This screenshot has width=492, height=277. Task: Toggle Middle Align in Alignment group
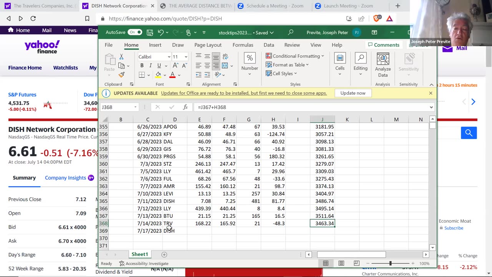pyautogui.click(x=207, y=57)
